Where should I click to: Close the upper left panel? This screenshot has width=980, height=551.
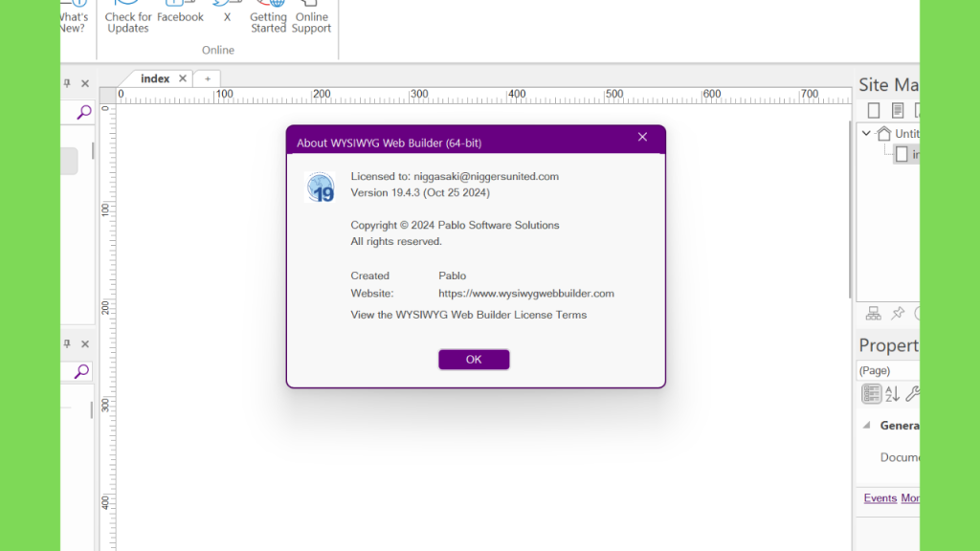[x=85, y=83]
